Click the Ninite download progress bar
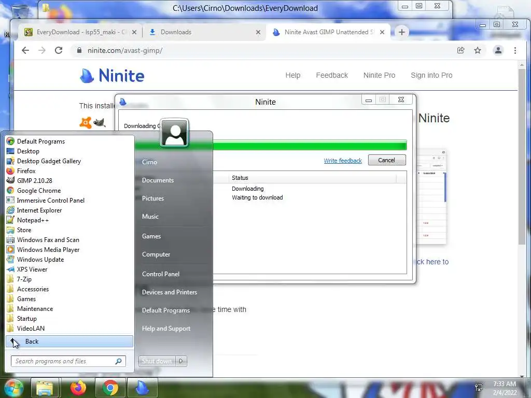The height and width of the screenshot is (398, 531). coord(310,146)
